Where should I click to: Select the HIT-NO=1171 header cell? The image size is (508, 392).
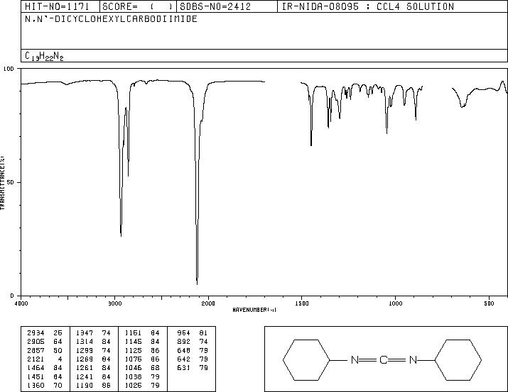point(60,6)
